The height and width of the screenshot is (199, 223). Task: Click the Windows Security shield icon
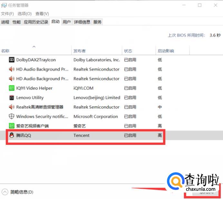[x=12, y=116]
